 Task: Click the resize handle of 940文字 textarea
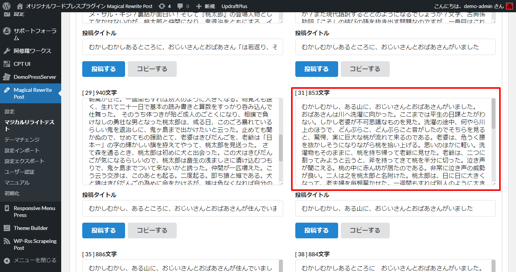click(x=281, y=183)
